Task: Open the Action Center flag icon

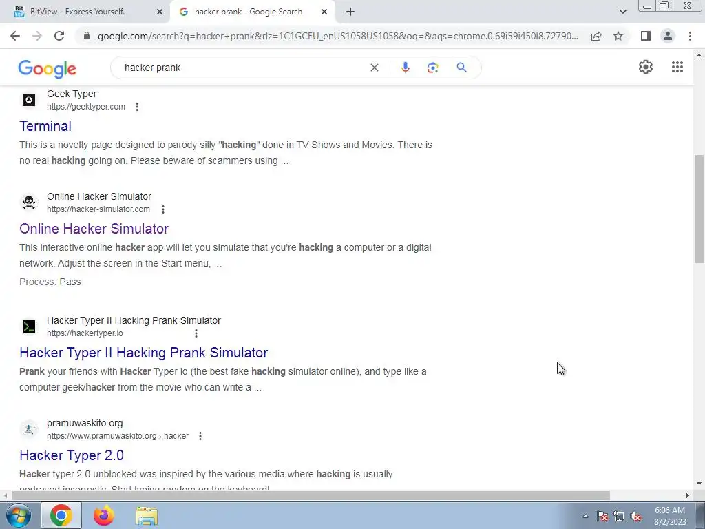Action: 602,517
